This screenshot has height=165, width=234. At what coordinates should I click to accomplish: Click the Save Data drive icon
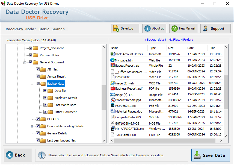[197, 155]
